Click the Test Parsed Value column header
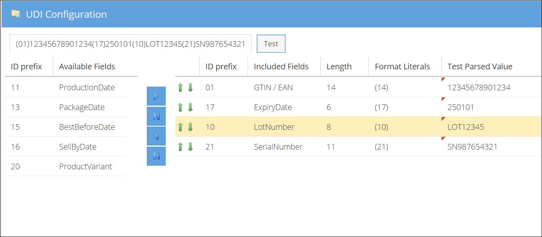This screenshot has height=237, width=542. coord(480,66)
